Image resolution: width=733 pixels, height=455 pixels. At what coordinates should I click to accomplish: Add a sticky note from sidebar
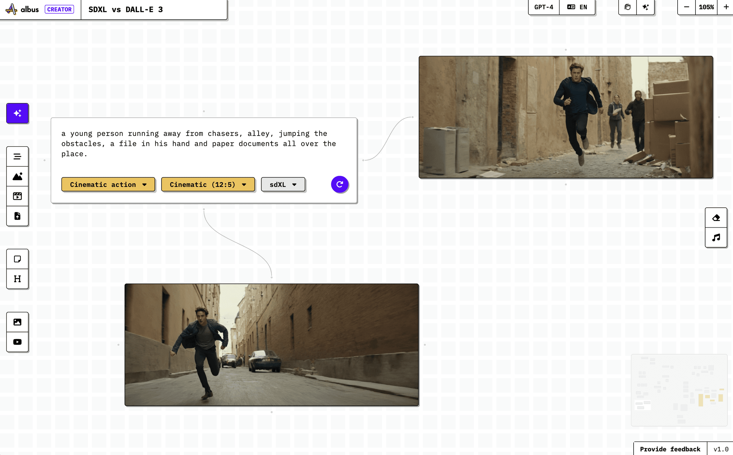[x=18, y=259]
